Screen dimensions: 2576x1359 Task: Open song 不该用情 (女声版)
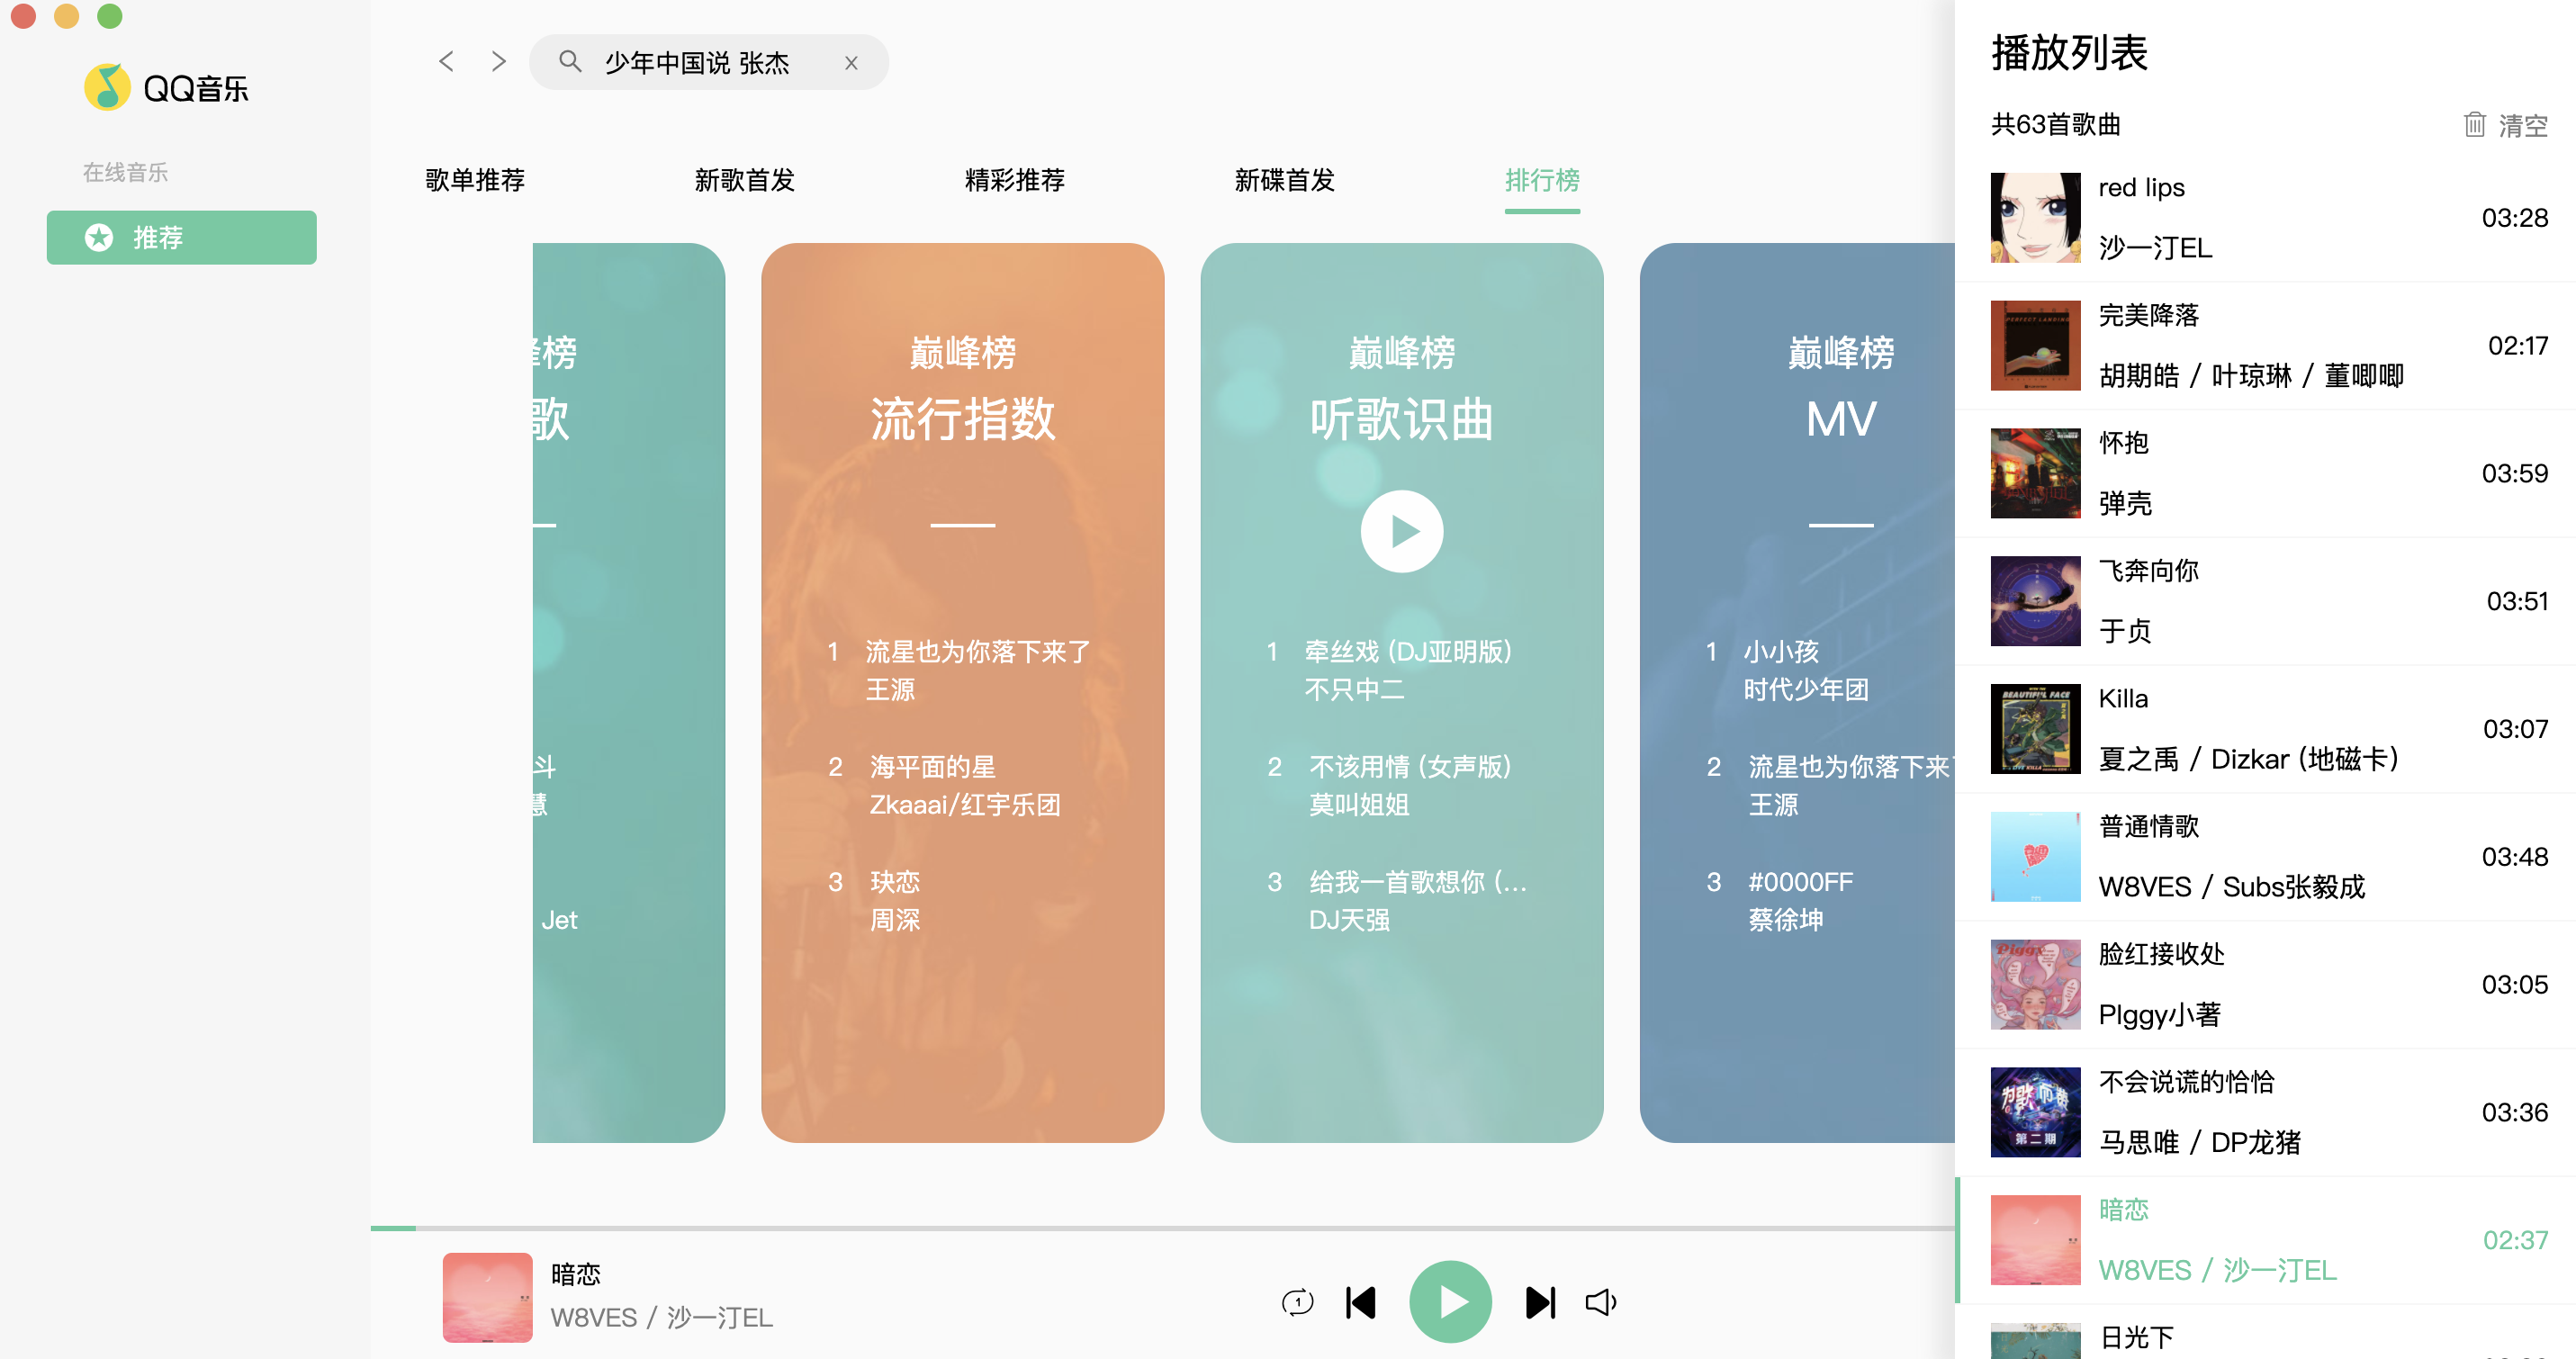point(1410,767)
